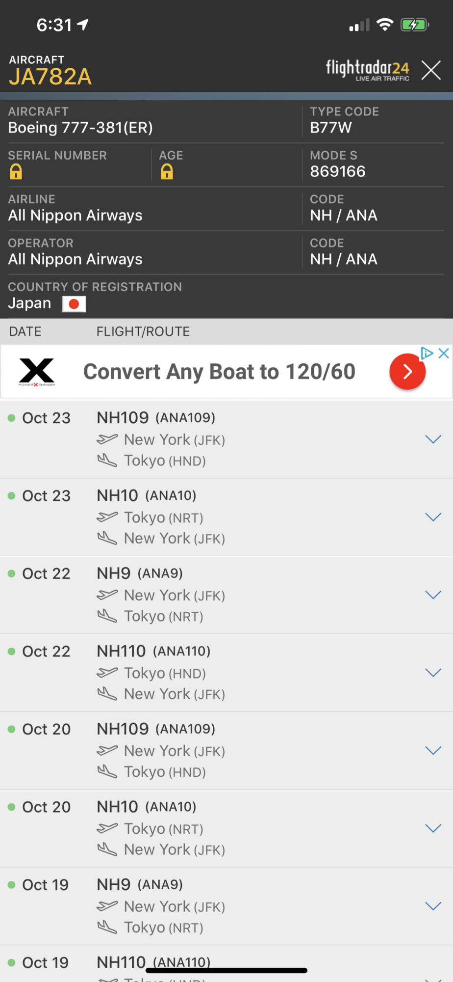The height and width of the screenshot is (982, 453).
Task: Select the DATE column header
Action: (25, 331)
